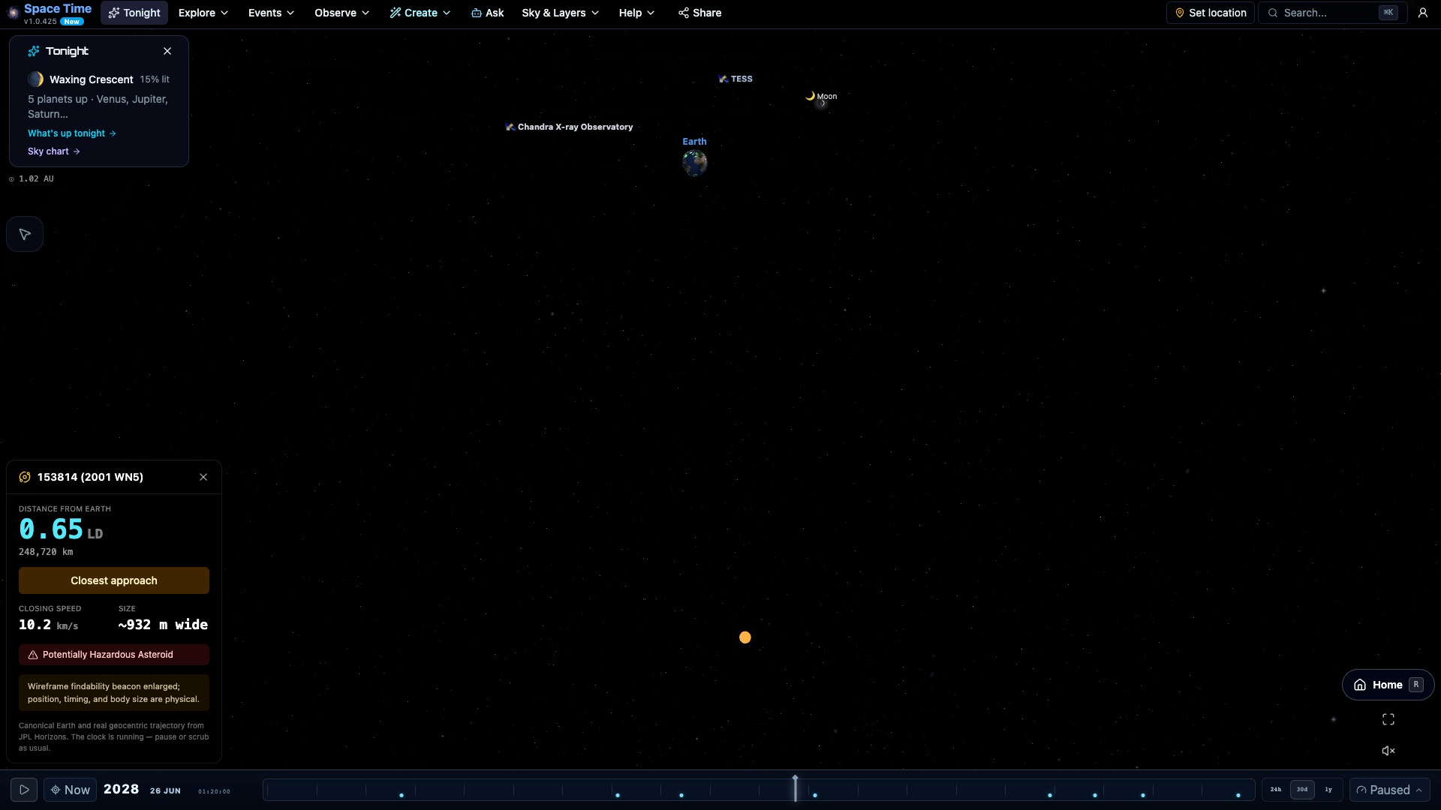Click the Closest approach button
This screenshot has height=810, width=1441.
114,580
